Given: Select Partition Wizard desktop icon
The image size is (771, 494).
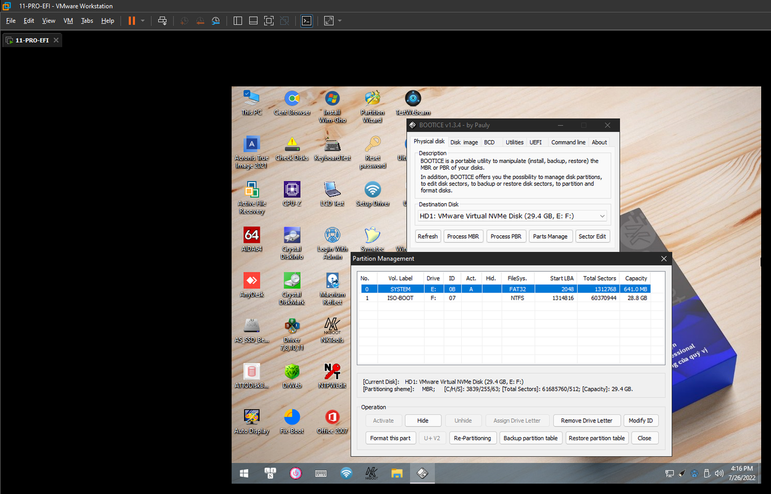Looking at the screenshot, I should click(372, 106).
